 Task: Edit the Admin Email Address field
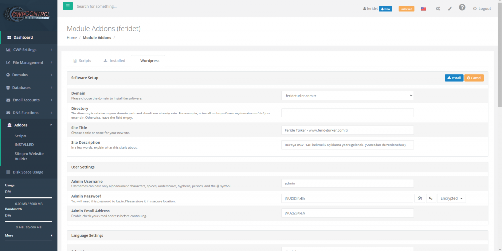(x=348, y=213)
